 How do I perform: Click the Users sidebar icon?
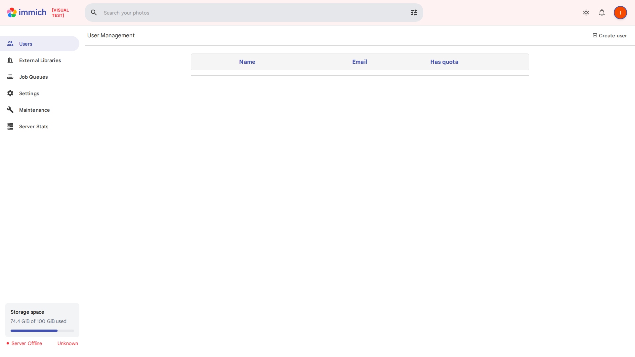[x=10, y=44]
